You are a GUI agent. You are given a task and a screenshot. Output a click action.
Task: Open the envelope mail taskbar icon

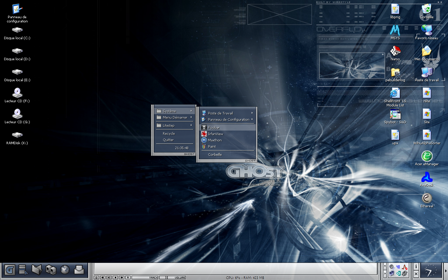(x=79, y=269)
